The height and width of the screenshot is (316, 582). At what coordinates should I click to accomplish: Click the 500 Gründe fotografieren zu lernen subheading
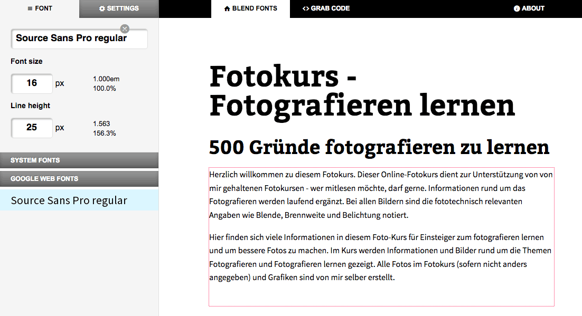(379, 147)
